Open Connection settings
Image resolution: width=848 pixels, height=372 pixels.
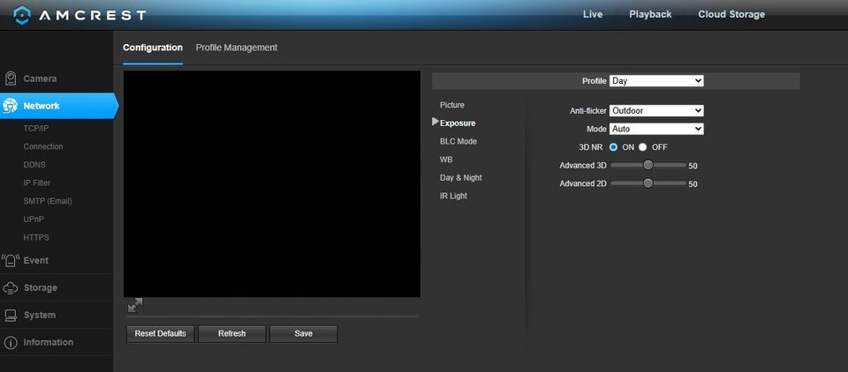[43, 147]
